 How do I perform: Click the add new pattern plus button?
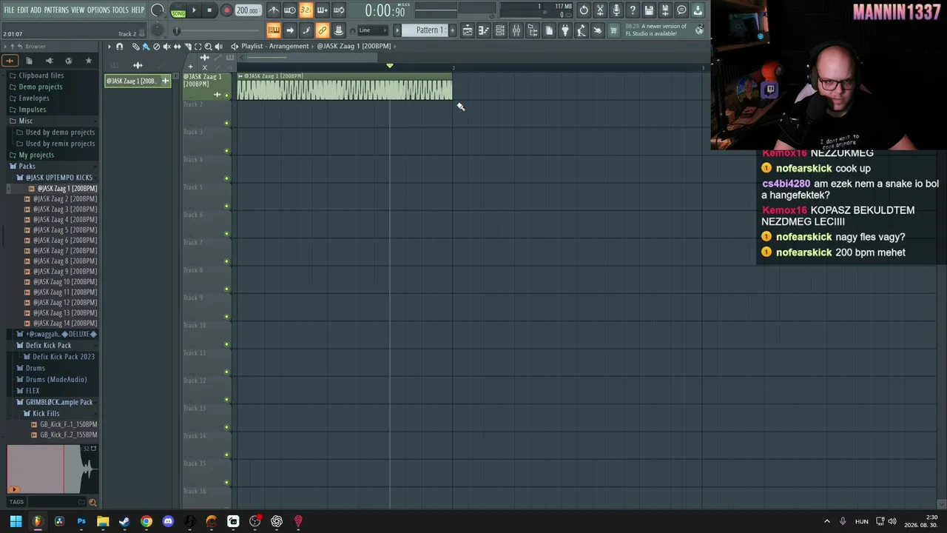tap(453, 30)
